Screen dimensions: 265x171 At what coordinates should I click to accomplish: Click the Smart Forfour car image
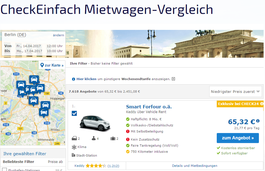[x=95, y=123]
